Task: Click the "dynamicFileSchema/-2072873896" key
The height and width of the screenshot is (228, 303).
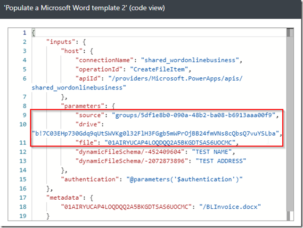Action: tap(131, 161)
